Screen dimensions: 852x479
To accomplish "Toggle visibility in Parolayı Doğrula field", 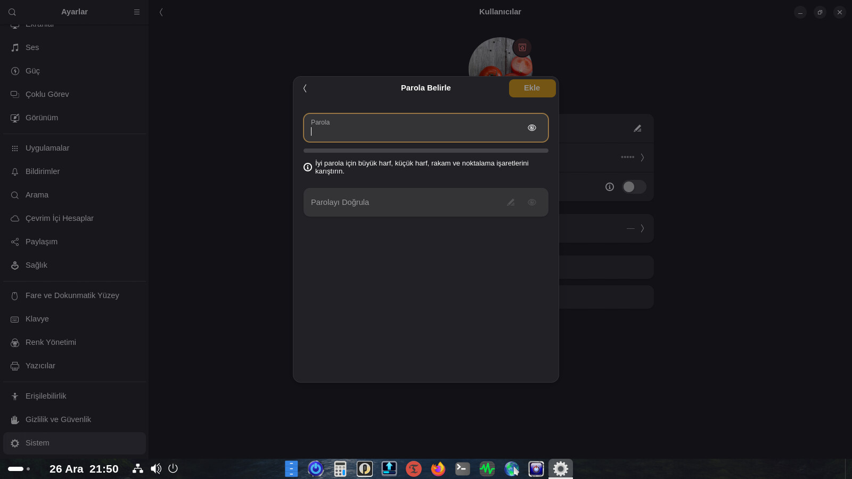I will 531,202.
